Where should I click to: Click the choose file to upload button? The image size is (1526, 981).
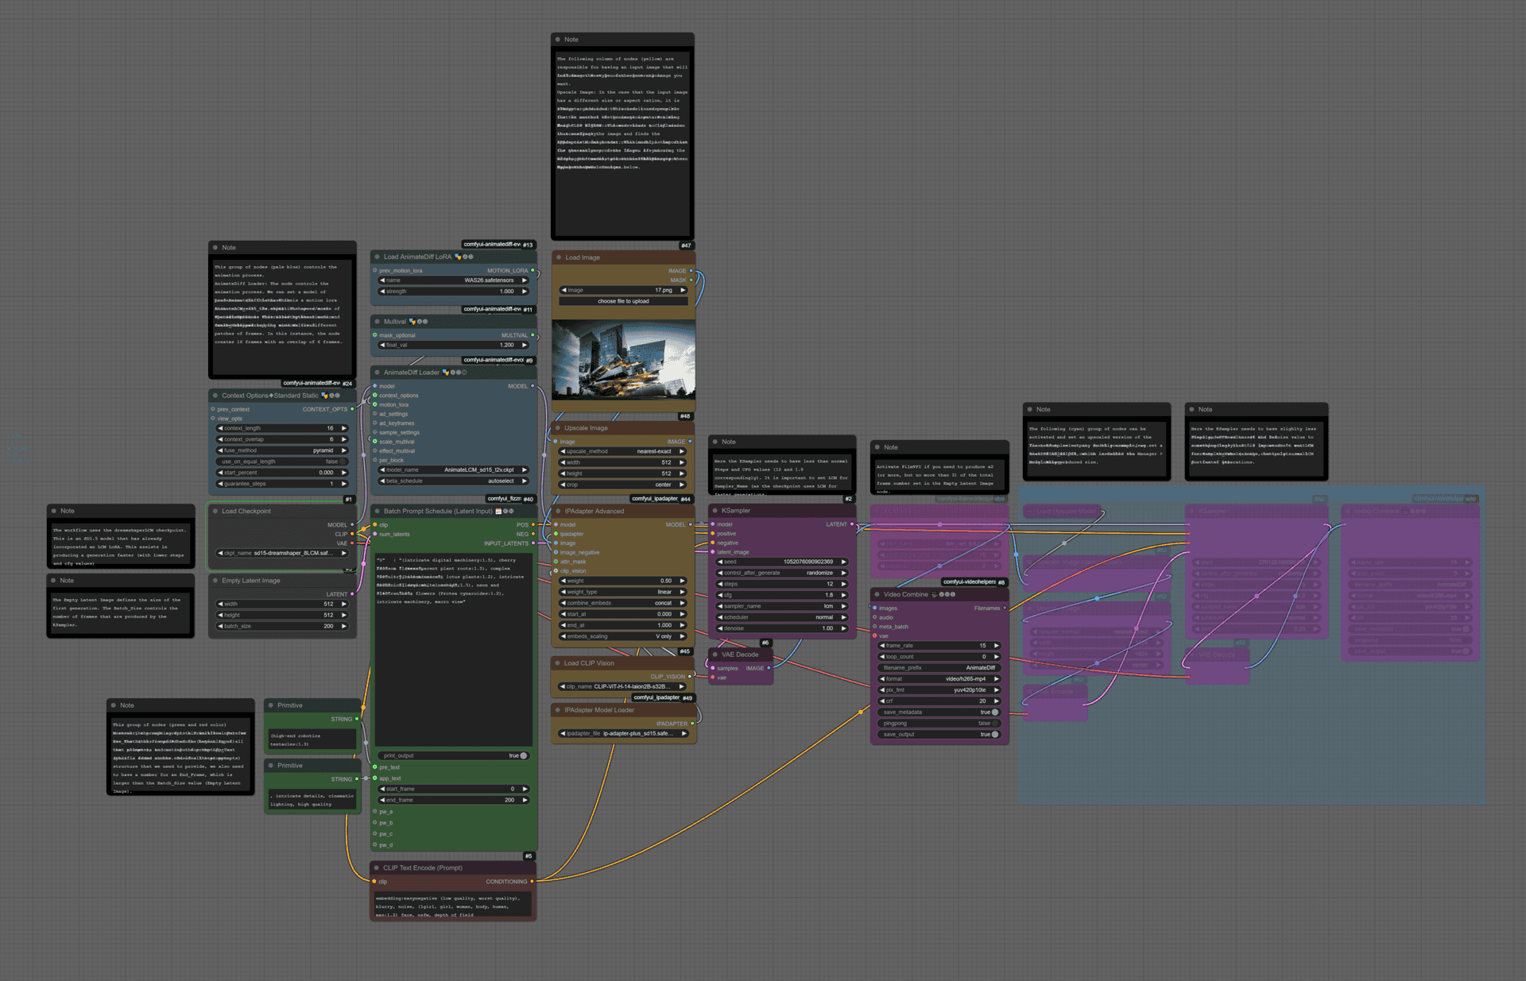pyautogui.click(x=623, y=302)
